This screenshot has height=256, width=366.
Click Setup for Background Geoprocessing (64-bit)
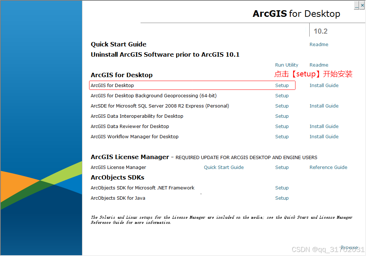tap(282, 95)
